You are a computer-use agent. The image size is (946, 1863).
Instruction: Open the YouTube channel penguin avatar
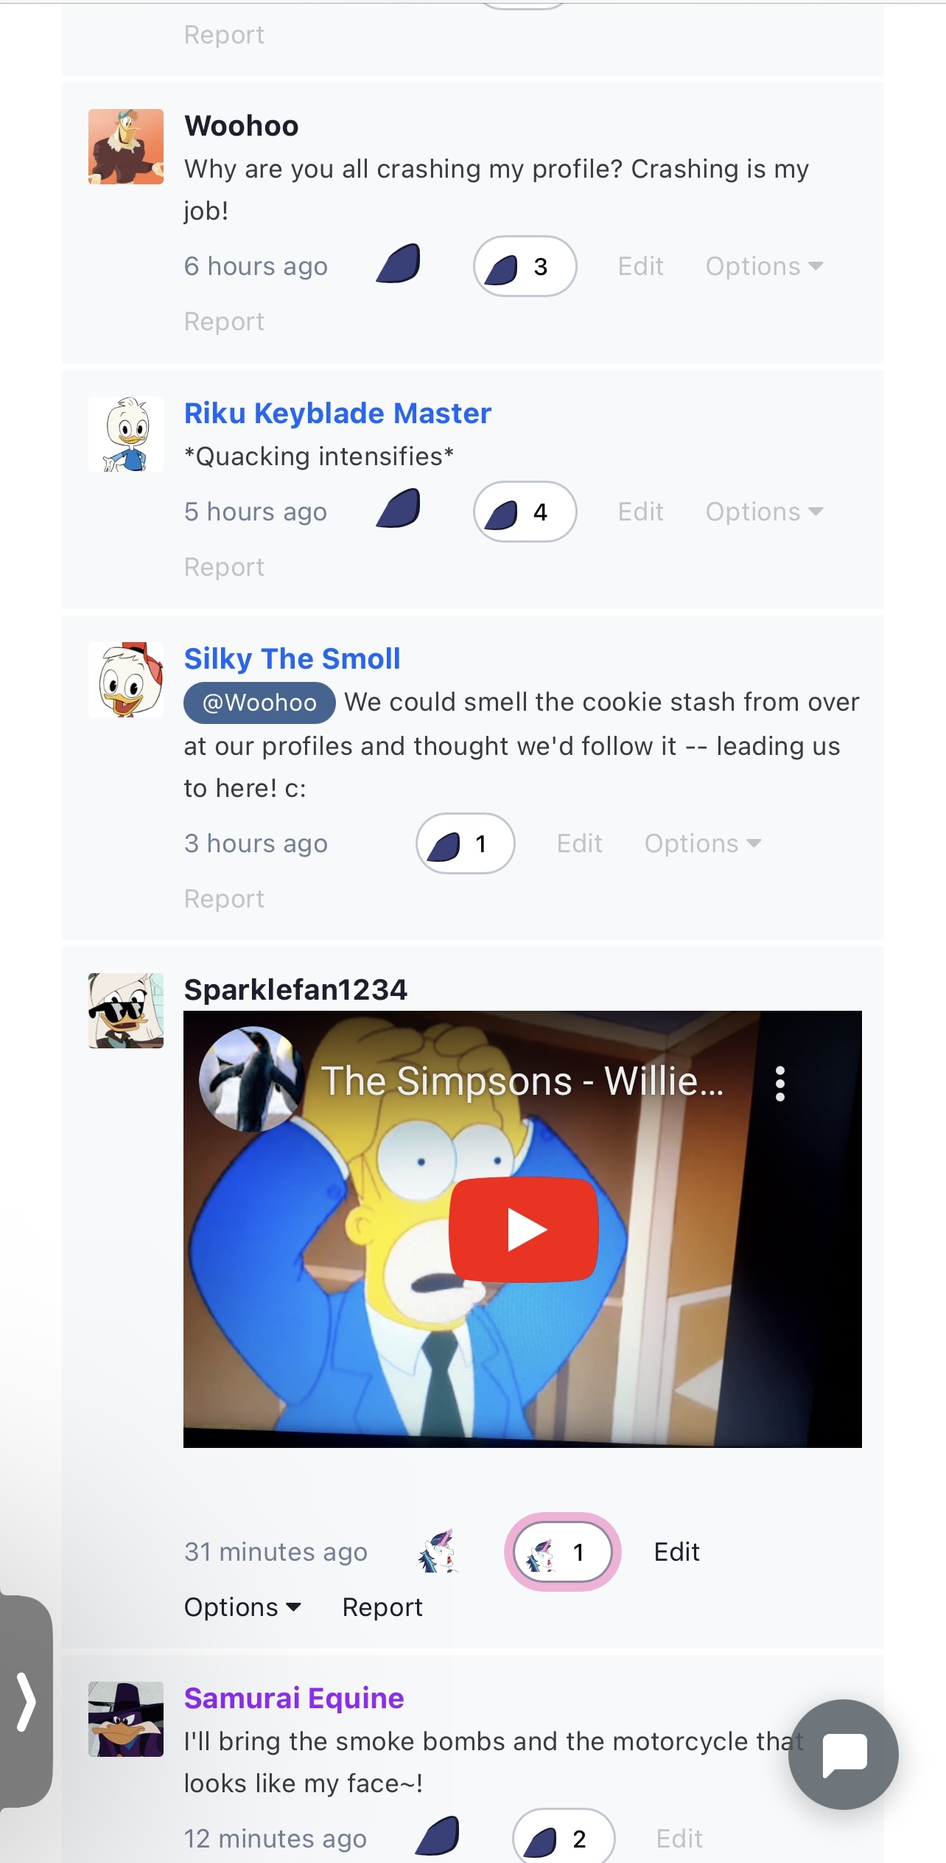point(252,1079)
